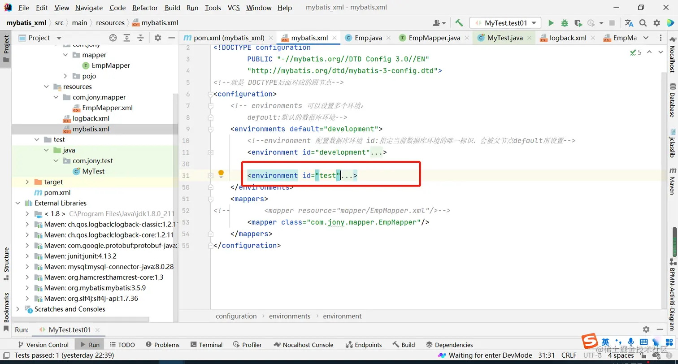Open Run panel settings gear
This screenshot has width=678, height=364.
click(x=646, y=329)
